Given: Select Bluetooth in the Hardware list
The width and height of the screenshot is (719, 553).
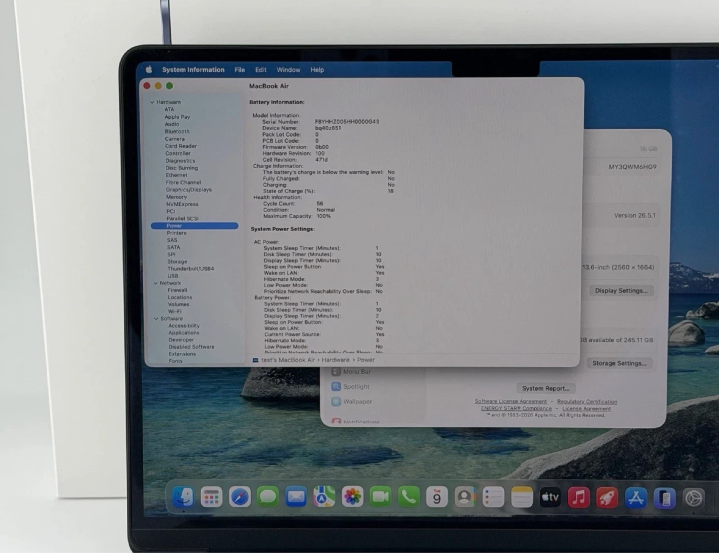Looking at the screenshot, I should [177, 131].
